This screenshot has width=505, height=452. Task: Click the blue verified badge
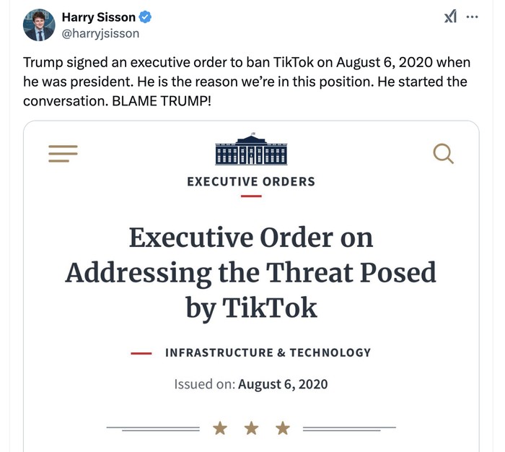click(x=145, y=17)
